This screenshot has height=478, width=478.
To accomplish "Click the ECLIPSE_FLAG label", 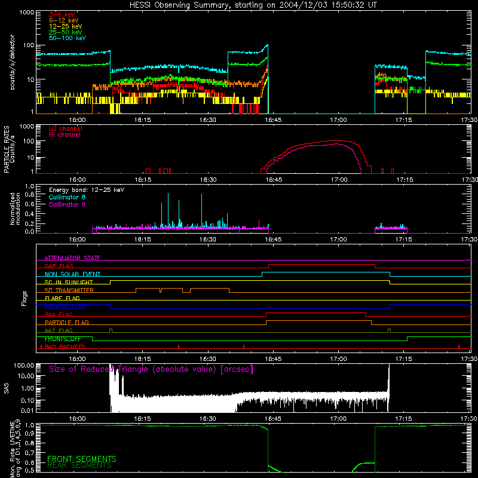I will [x=65, y=307].
